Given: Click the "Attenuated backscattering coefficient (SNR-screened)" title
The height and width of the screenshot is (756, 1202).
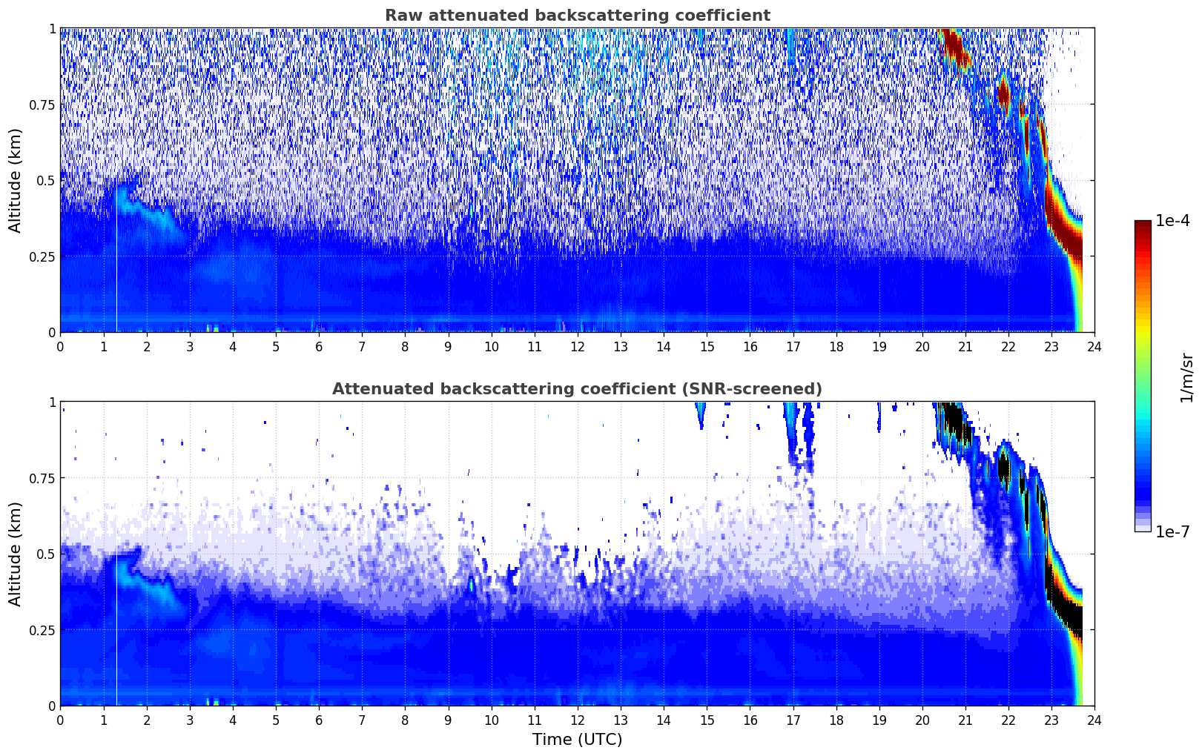Looking at the screenshot, I should coord(577,389).
